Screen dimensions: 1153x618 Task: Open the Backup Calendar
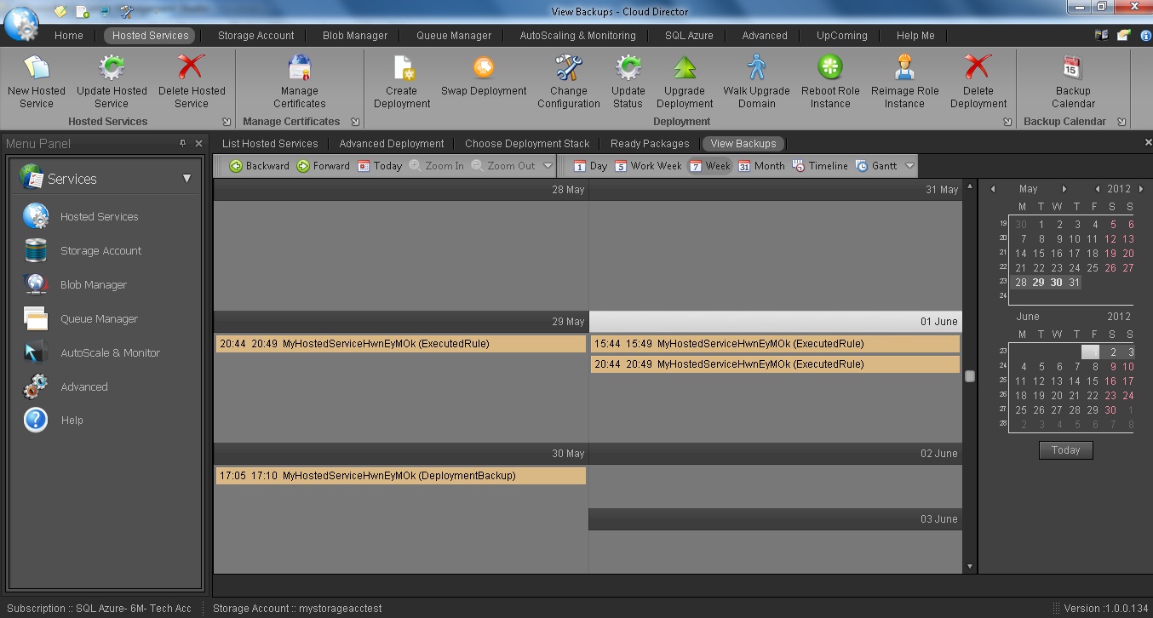[1072, 68]
